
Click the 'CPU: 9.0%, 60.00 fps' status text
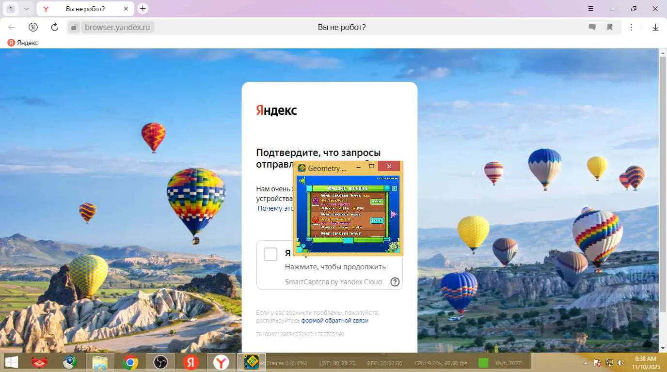(x=441, y=363)
